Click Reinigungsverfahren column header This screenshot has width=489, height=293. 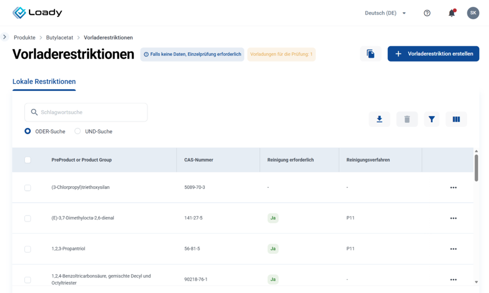(368, 160)
